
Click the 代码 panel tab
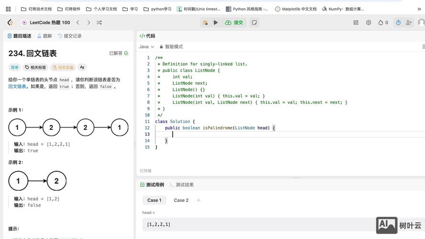147,36
